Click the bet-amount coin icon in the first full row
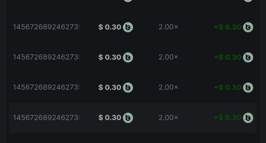266x143 pixels. tap(128, 27)
